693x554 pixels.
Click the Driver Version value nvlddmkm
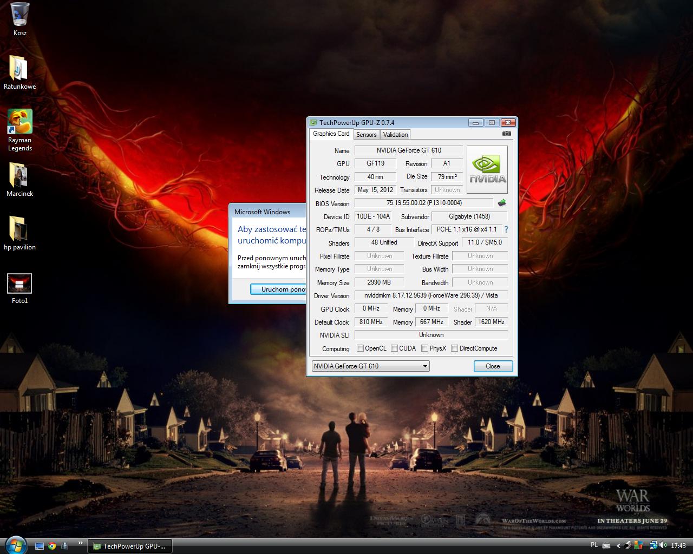(431, 295)
